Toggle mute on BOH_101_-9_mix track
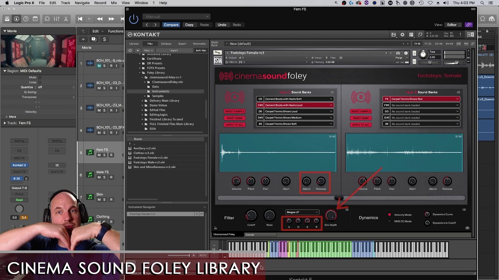 (x=99, y=66)
